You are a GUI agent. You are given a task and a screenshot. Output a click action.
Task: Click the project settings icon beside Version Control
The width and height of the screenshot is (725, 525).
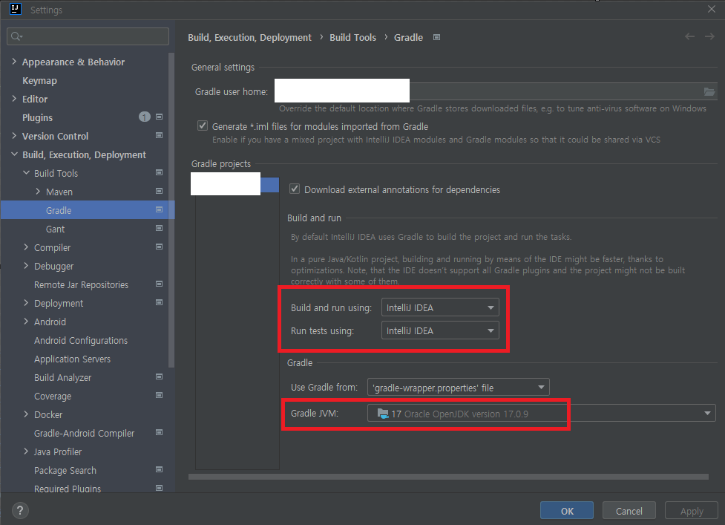tap(159, 136)
